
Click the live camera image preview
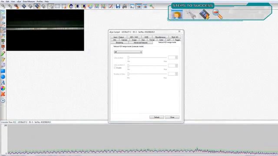tap(45, 30)
